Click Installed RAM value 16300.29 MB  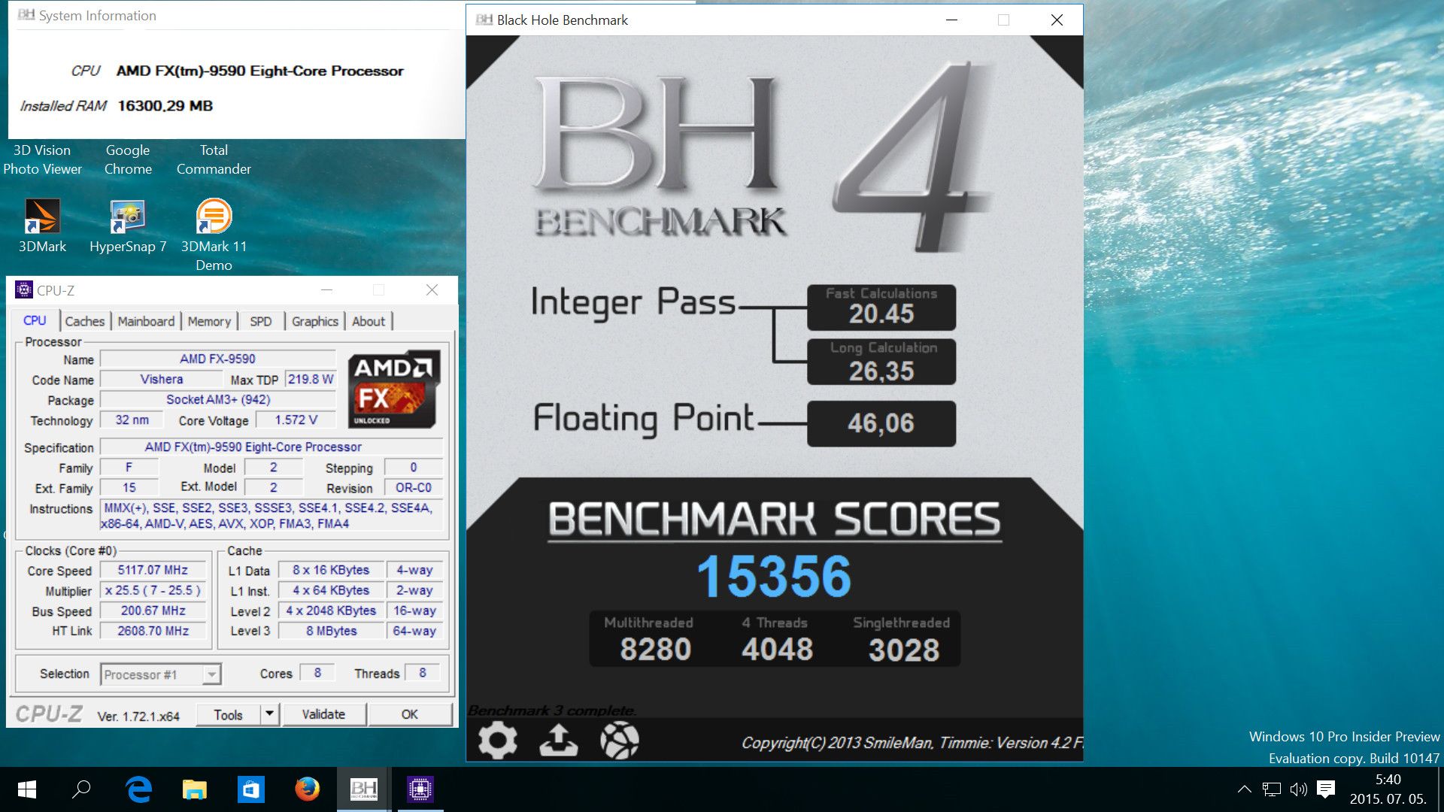point(165,106)
